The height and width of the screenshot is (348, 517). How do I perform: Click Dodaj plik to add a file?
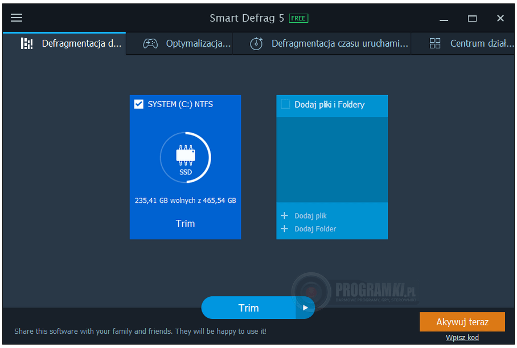coord(310,216)
